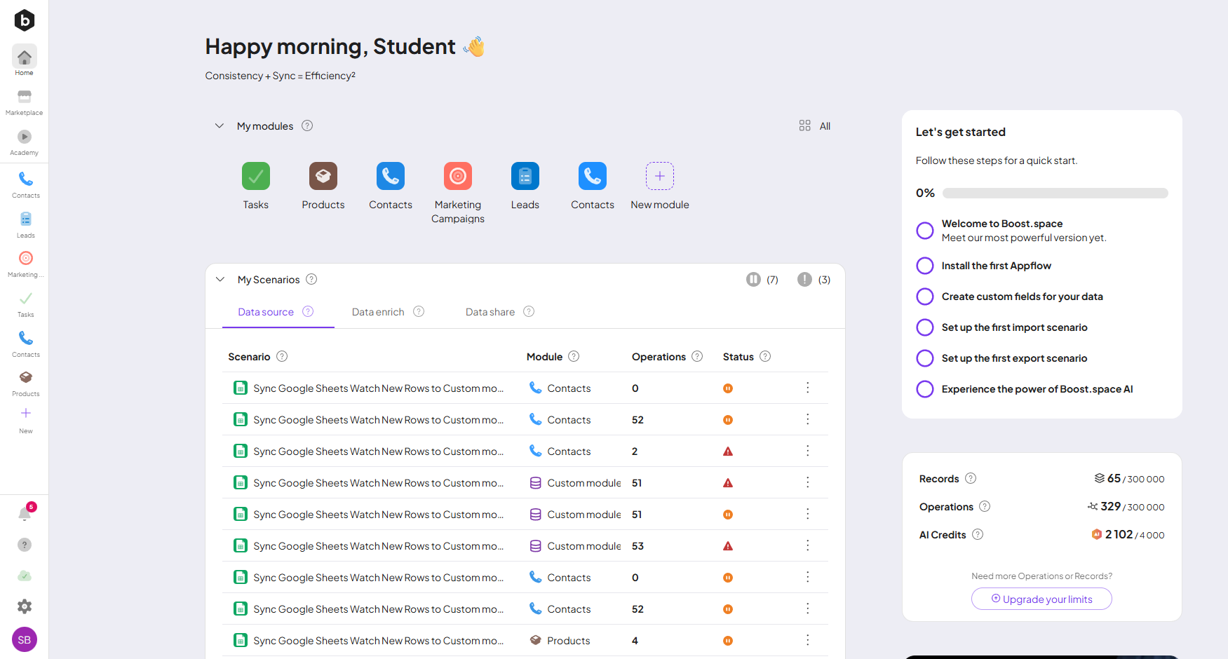Open the settings gear in the sidebar
This screenshot has width=1228, height=659.
click(25, 606)
